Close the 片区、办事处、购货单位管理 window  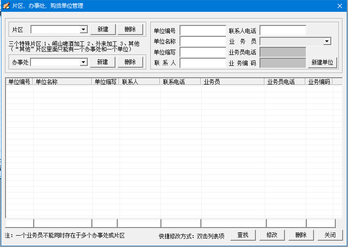point(339,6)
